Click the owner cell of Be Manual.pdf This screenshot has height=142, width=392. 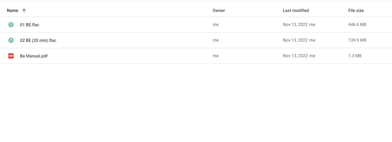click(x=215, y=56)
